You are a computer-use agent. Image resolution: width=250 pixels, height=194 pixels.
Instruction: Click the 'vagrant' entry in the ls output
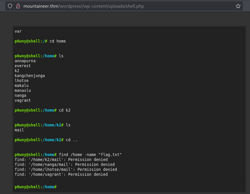[23, 101]
